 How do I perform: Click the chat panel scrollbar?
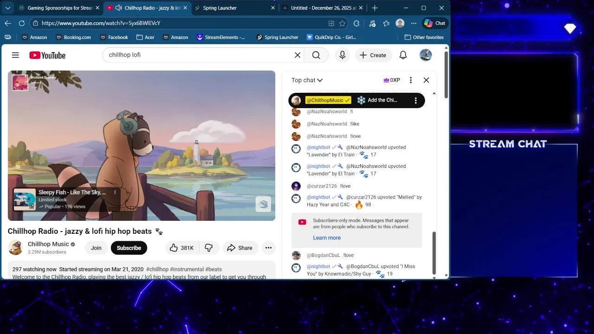point(434,253)
